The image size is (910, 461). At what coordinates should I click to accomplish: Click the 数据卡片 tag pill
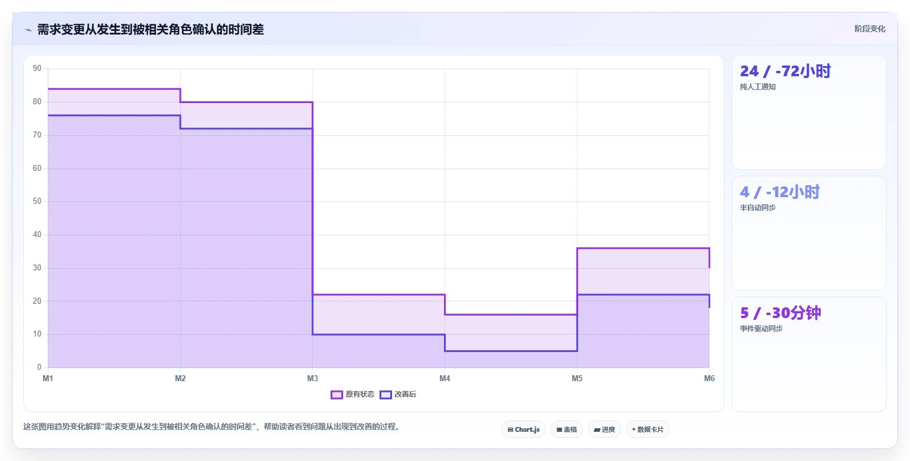click(x=647, y=429)
